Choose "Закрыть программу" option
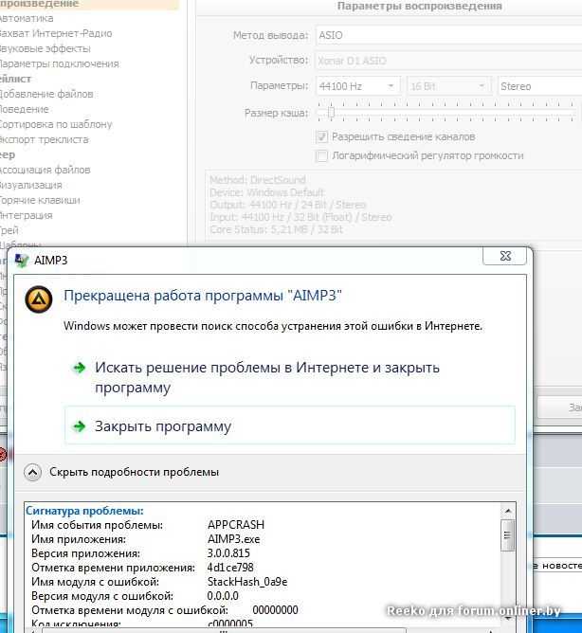 point(290,425)
